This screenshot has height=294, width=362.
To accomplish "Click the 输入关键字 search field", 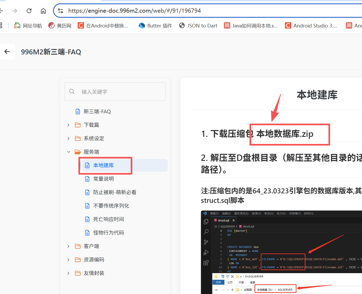I will [x=115, y=92].
